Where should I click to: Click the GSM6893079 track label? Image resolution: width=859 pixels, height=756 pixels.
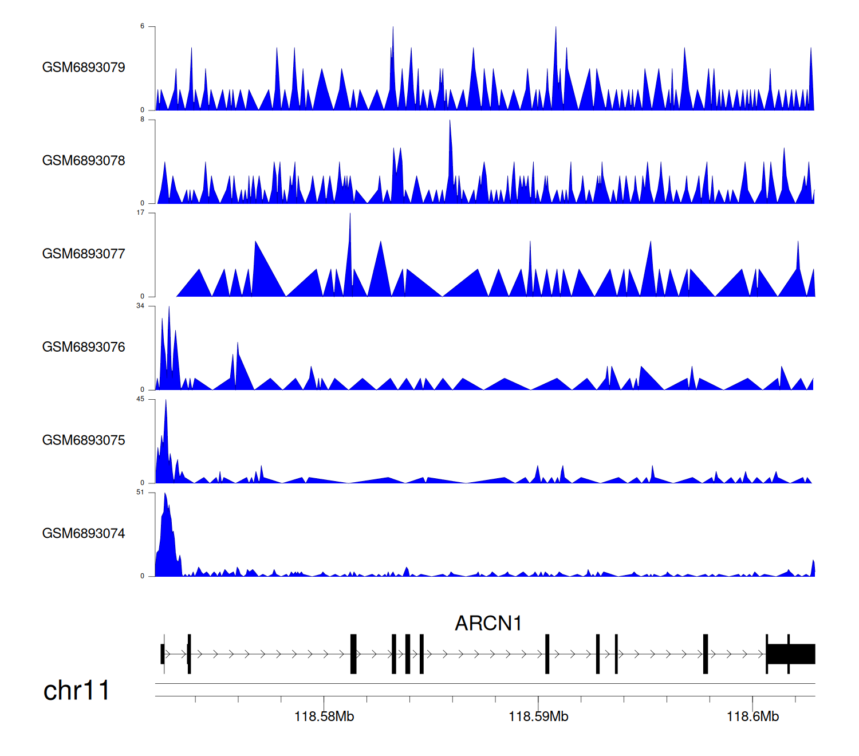84,68
